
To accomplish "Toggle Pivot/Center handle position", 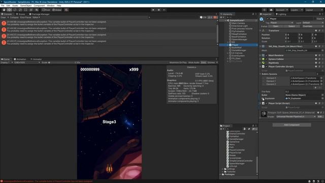I will click(46, 10).
